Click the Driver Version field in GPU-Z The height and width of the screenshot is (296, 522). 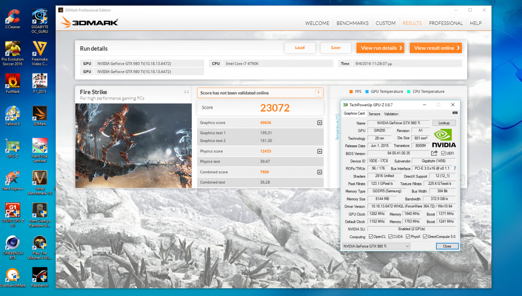412,206
